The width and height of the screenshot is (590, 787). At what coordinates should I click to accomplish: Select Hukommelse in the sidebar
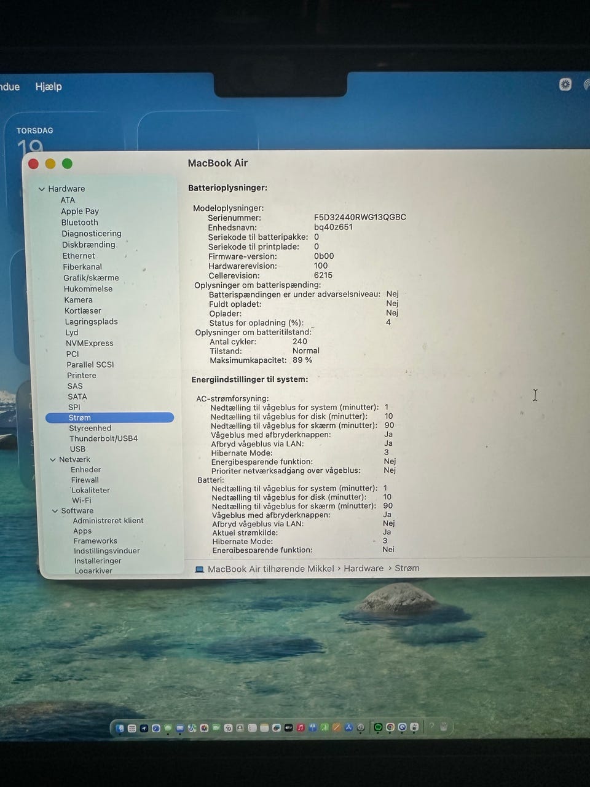coord(88,289)
